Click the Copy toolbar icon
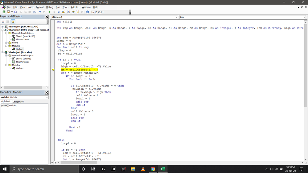 coord(25,12)
